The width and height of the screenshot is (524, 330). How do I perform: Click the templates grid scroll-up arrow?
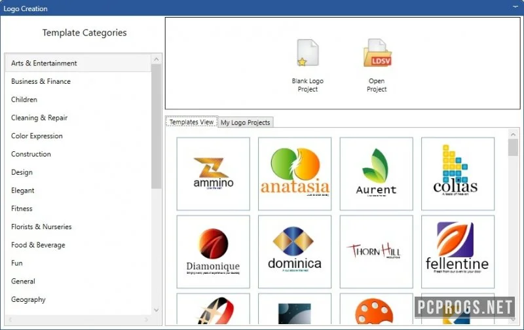(x=513, y=134)
